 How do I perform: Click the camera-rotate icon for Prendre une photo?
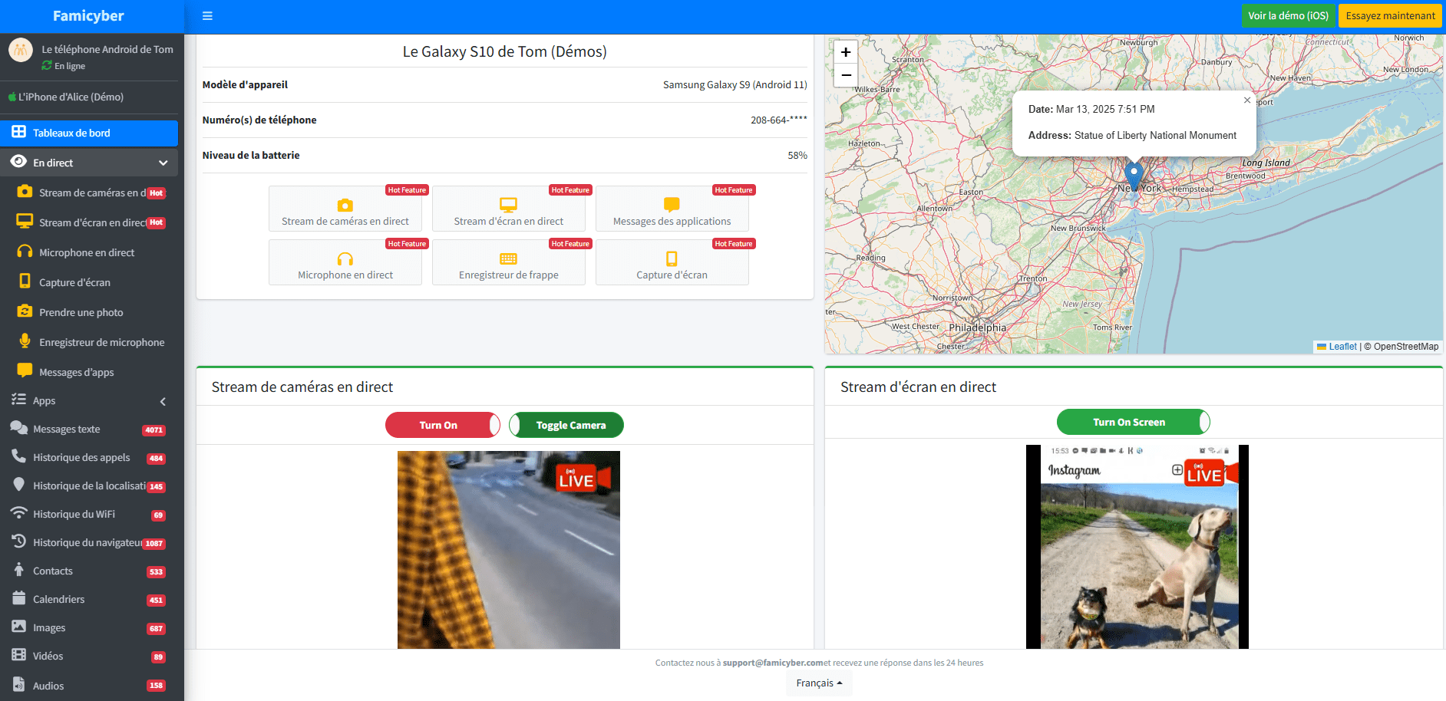[x=25, y=311]
